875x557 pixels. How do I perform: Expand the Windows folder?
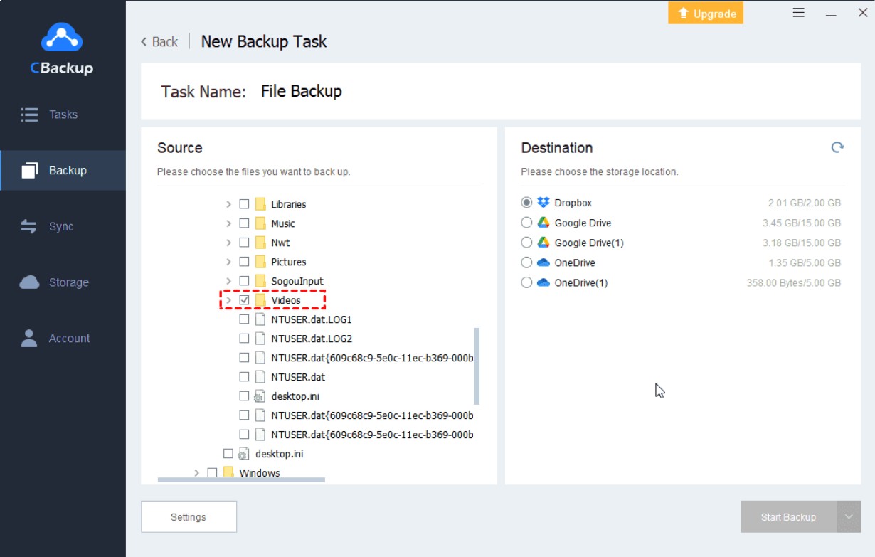[196, 472]
